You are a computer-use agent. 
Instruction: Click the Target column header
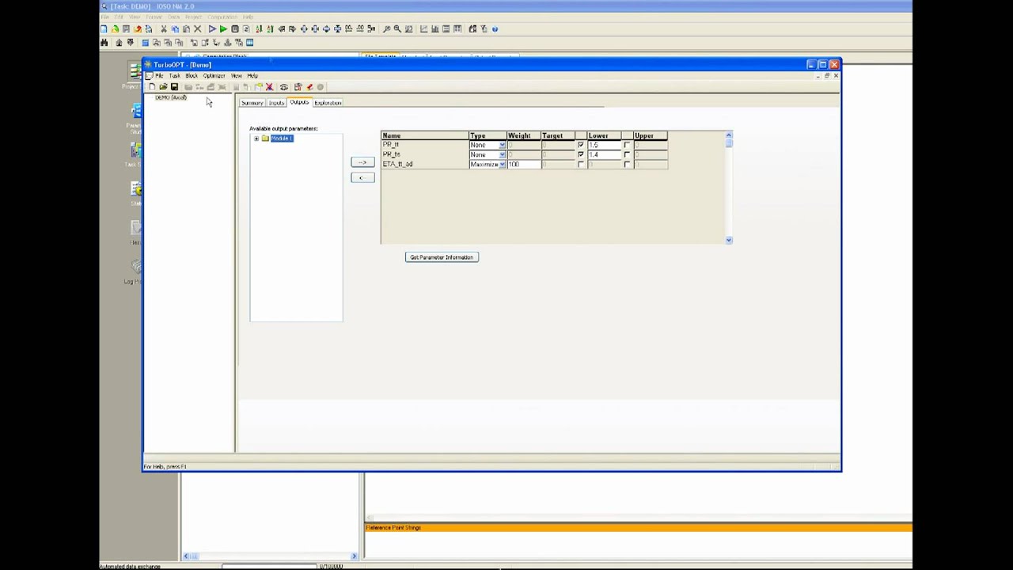(x=557, y=135)
